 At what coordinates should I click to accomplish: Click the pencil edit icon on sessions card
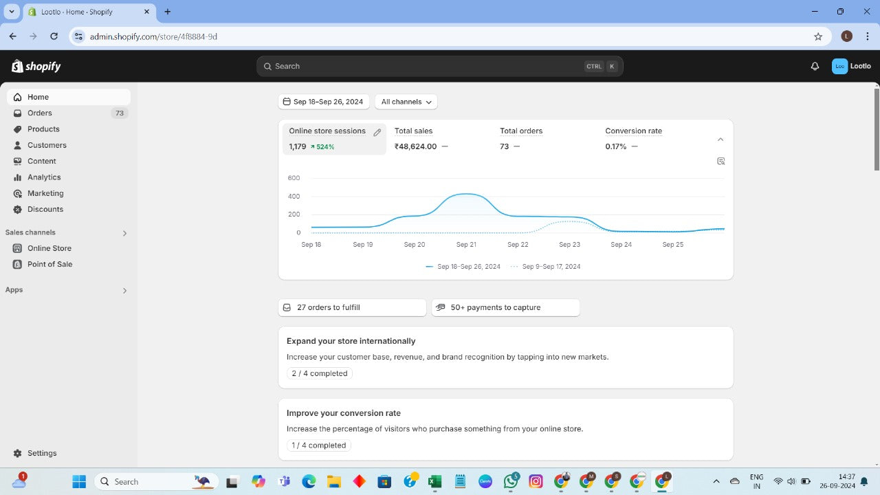point(377,133)
